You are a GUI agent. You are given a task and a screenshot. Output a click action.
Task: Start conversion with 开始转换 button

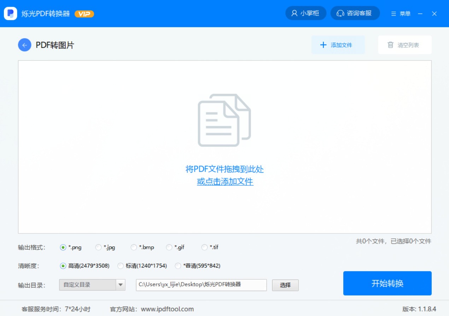pyautogui.click(x=387, y=283)
